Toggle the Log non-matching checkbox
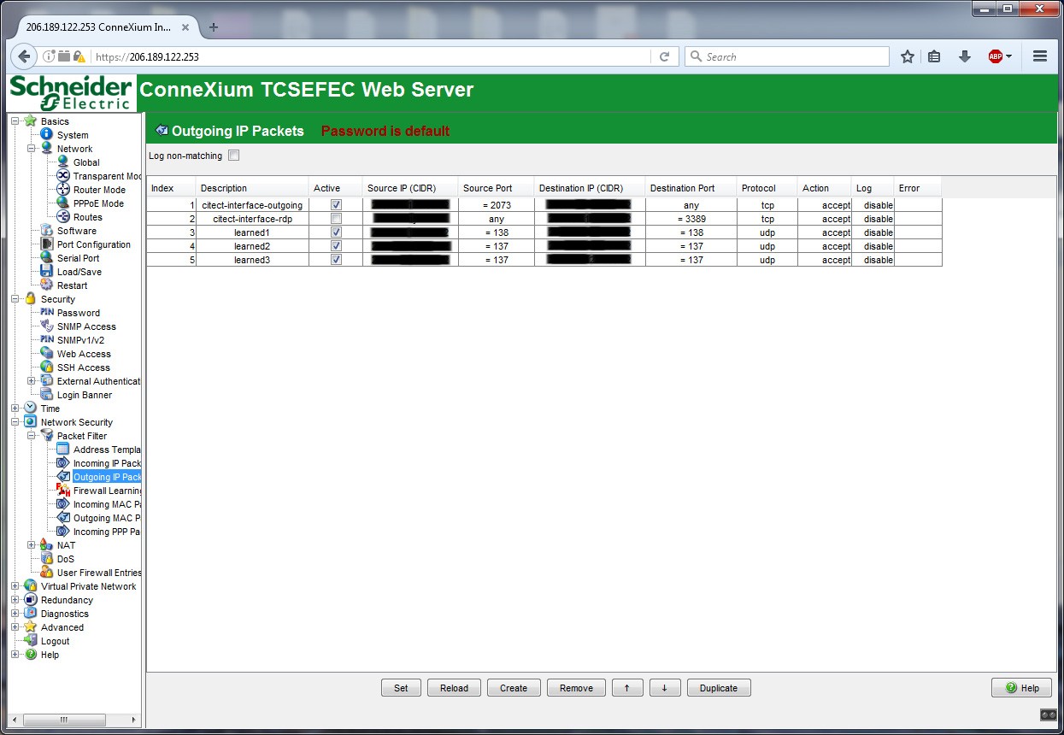 [x=234, y=156]
